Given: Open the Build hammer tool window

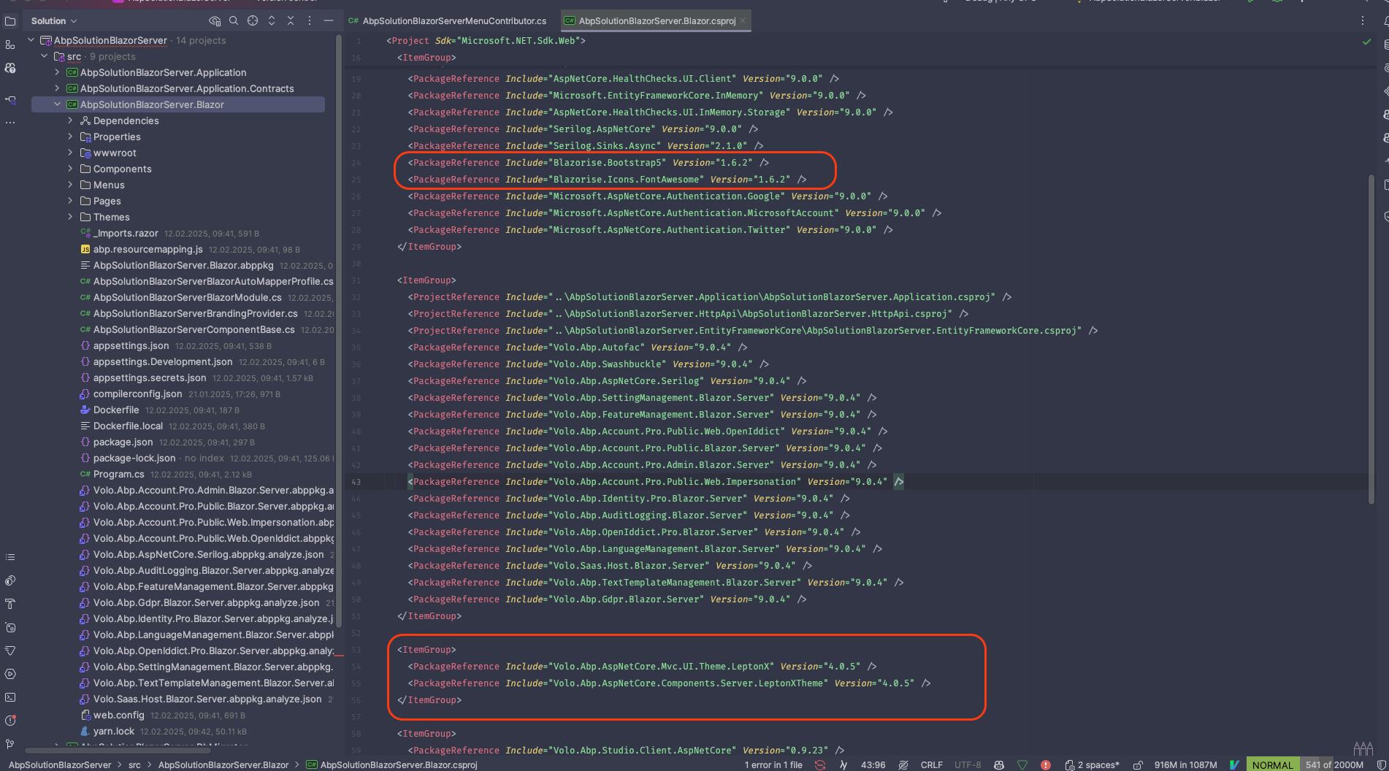Looking at the screenshot, I should (x=10, y=604).
